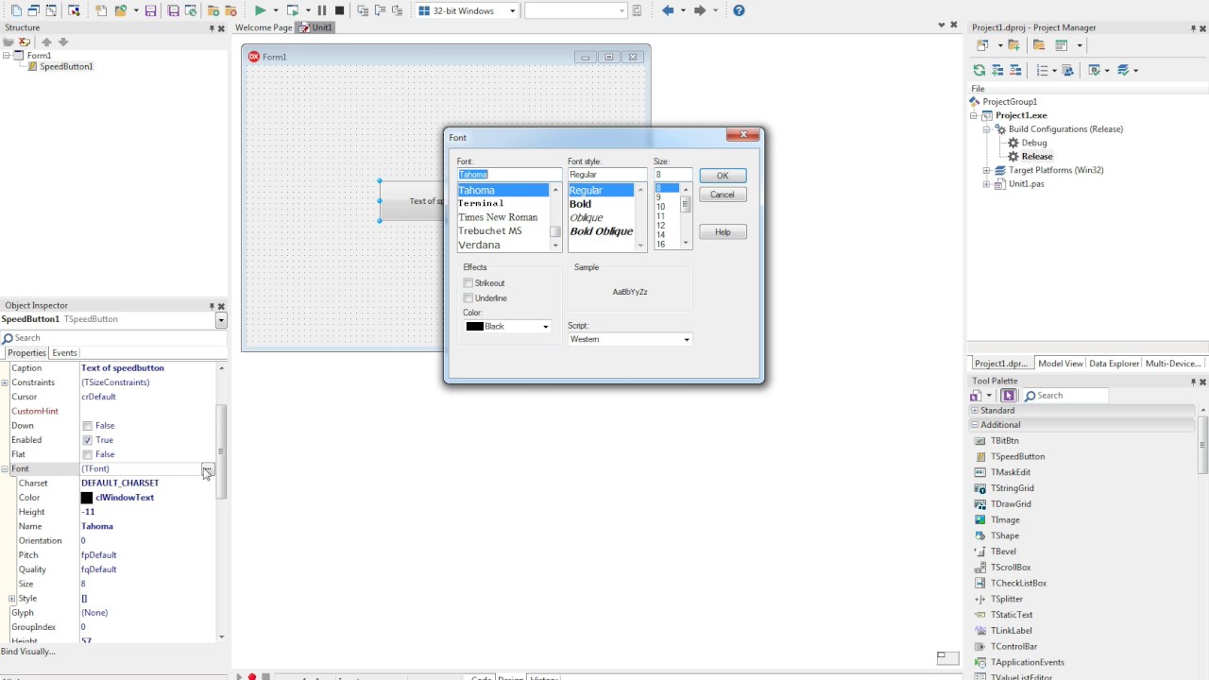Confirm the Font dialog with OK
This screenshot has height=680, width=1209.
tap(723, 176)
